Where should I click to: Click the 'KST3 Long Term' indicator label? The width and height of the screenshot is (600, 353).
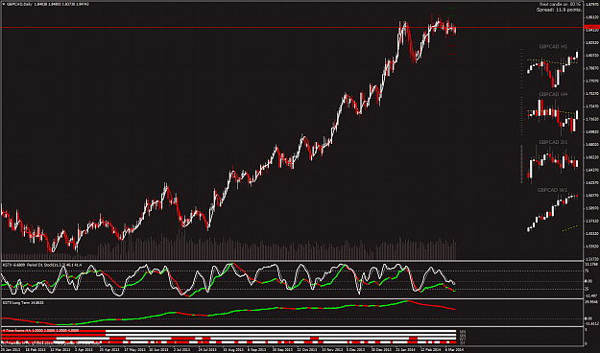(x=22, y=302)
